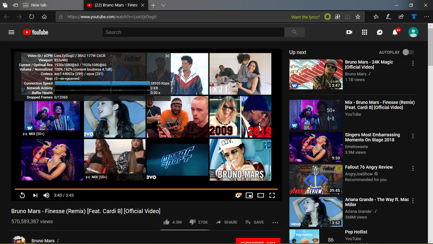Open the messages share bubble icon
This screenshot has width=433, height=244.
click(380, 33)
